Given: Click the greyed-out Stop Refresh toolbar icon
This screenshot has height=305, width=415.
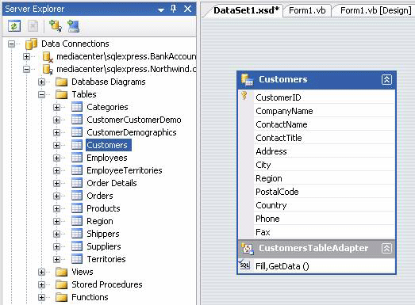Looking at the screenshot, I should point(33,26).
